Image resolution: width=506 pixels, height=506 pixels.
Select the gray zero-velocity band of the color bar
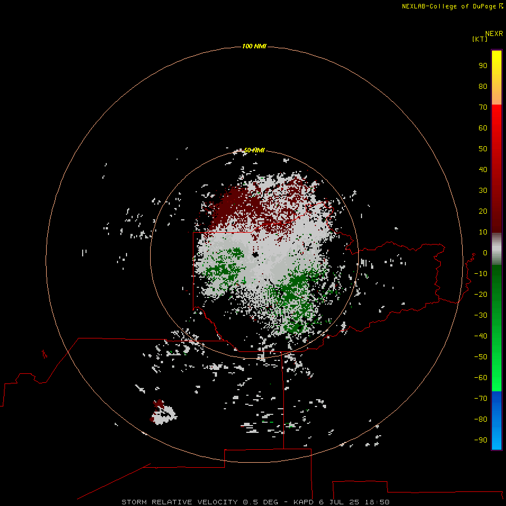pyautogui.click(x=496, y=249)
